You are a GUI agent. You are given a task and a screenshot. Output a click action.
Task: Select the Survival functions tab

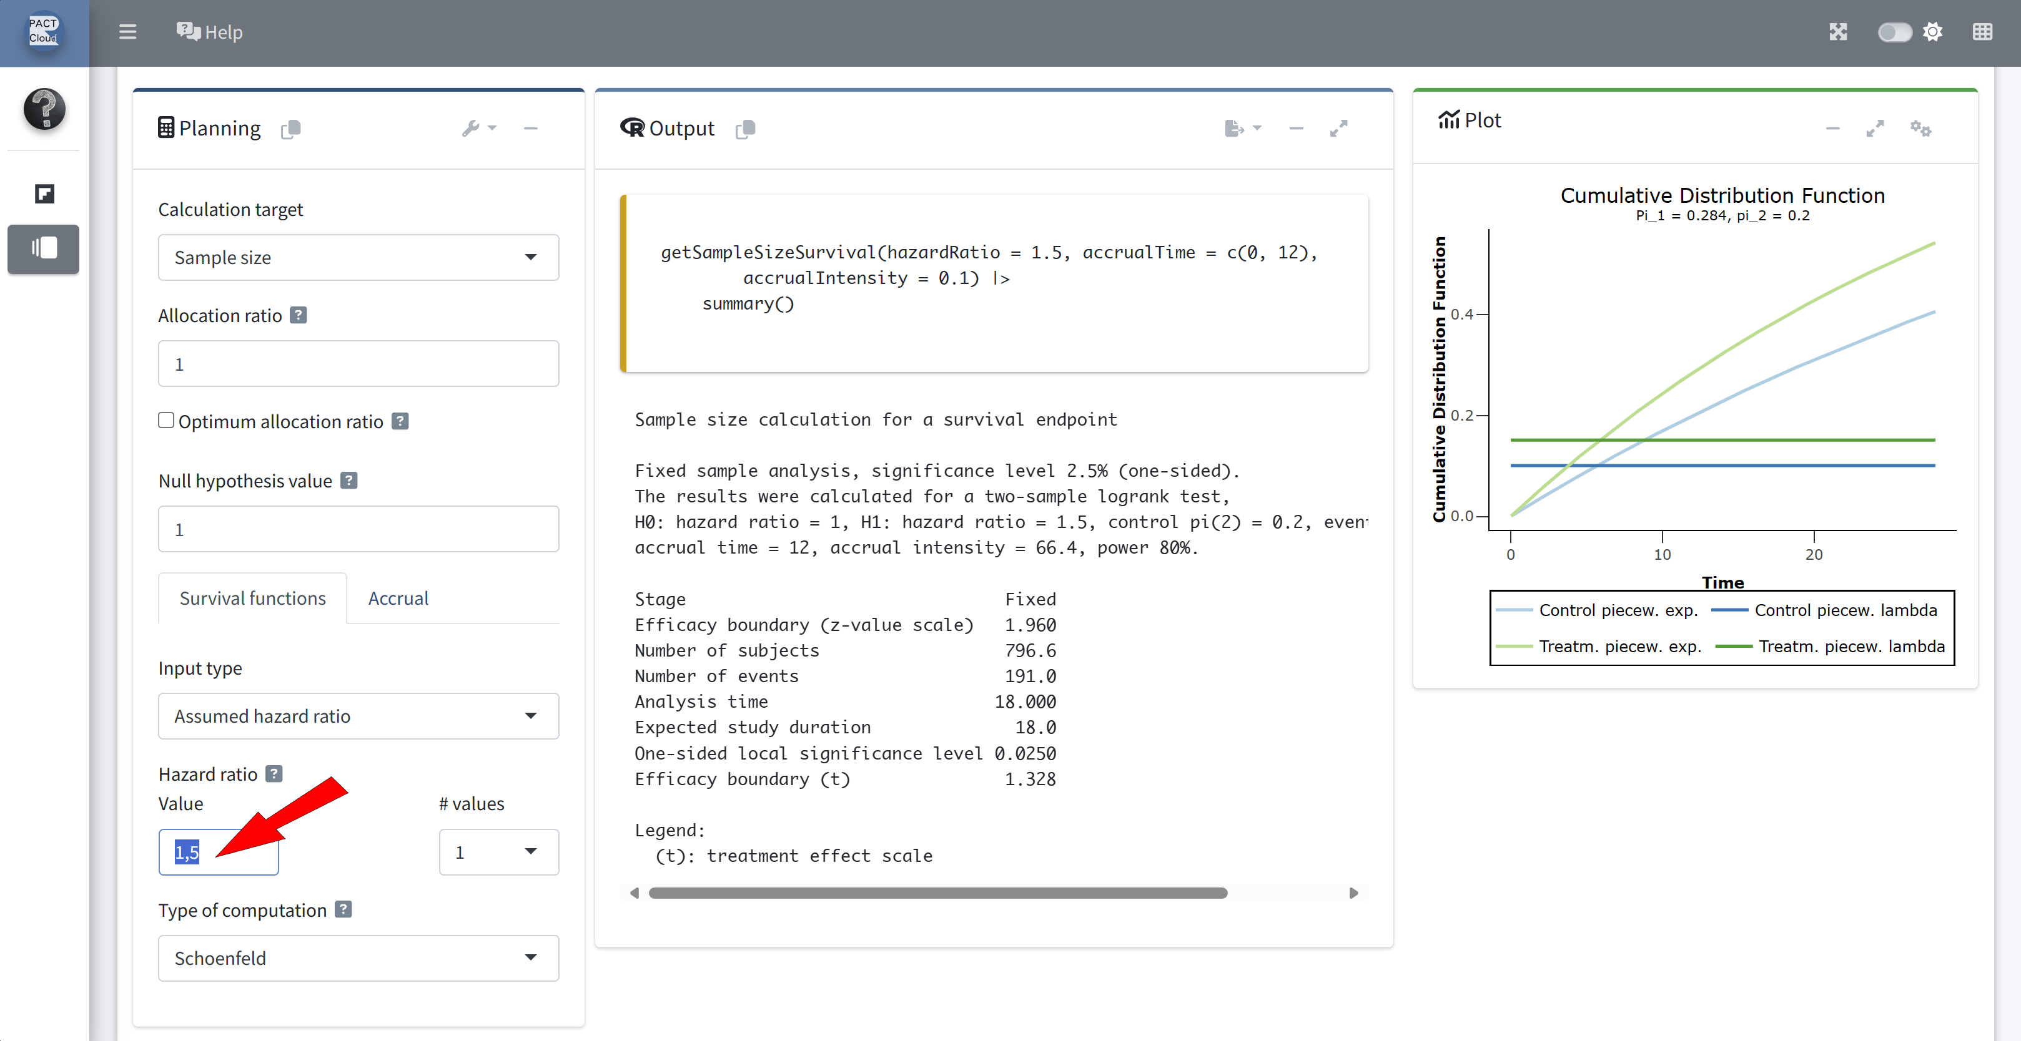point(252,598)
